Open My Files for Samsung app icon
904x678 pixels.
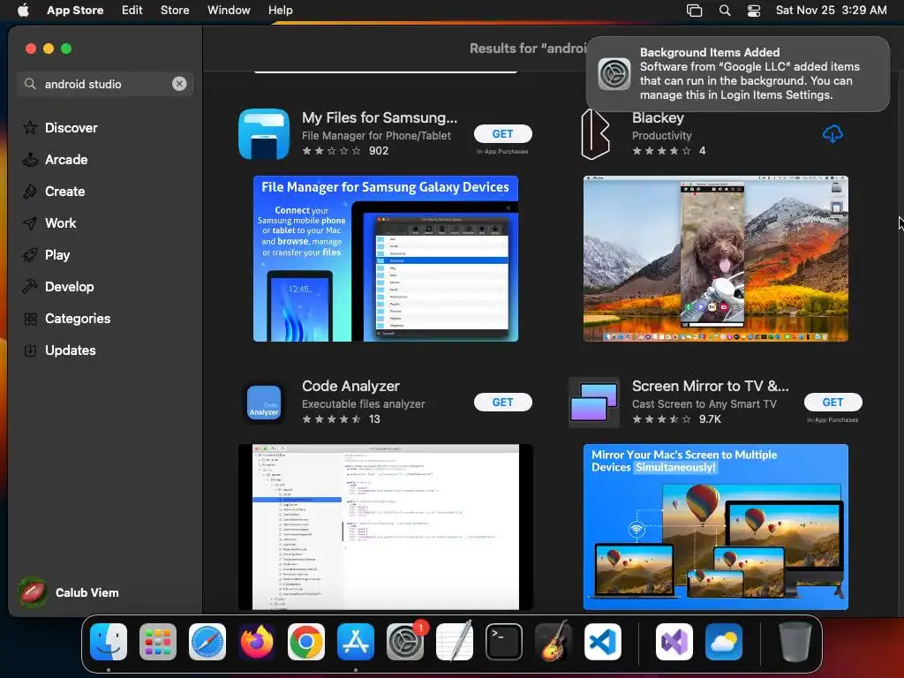point(264,134)
